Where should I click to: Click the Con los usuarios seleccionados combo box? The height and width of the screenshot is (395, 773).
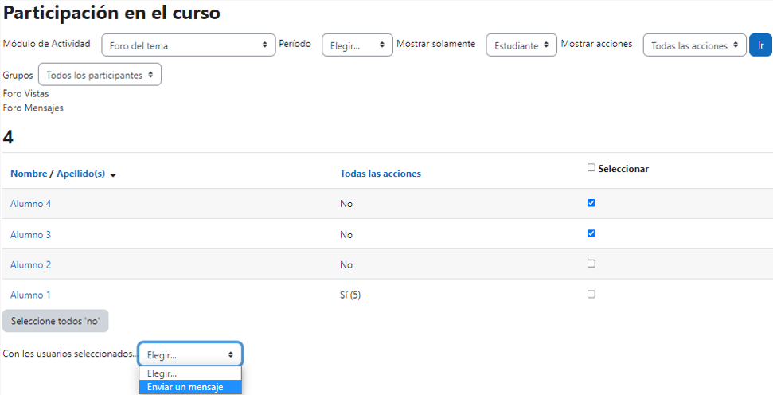(190, 354)
